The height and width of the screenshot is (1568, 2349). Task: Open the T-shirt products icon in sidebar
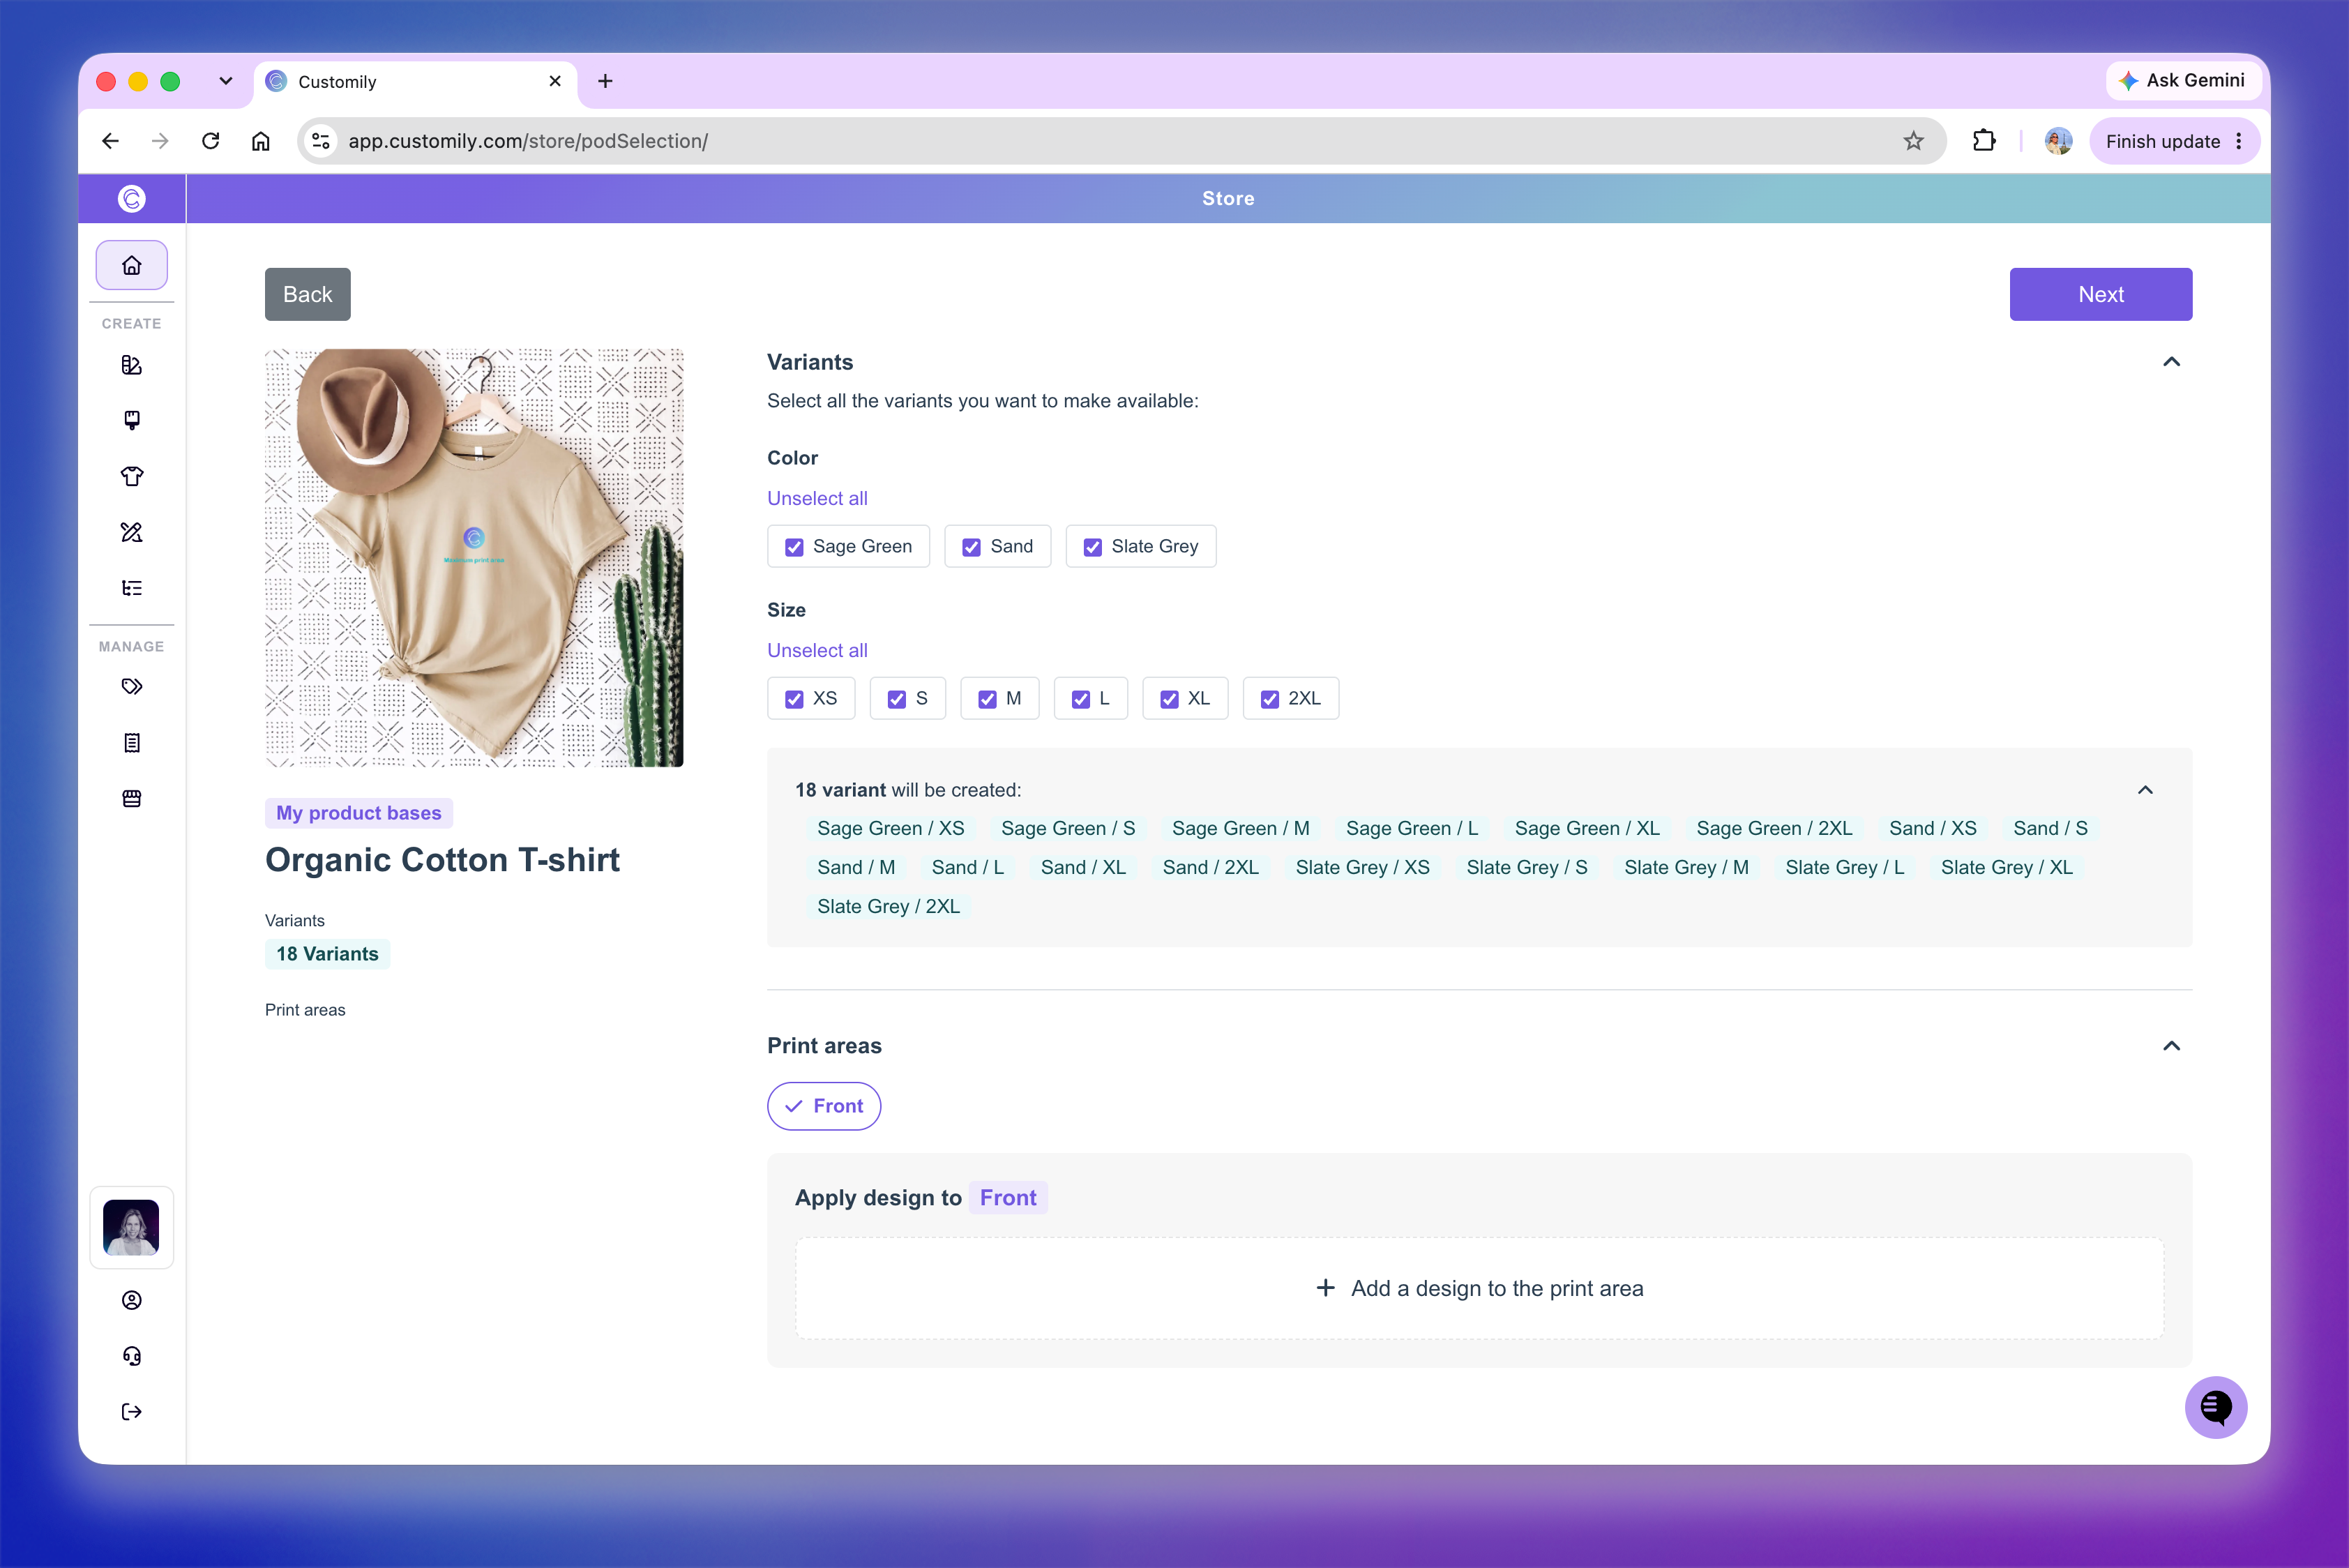131,476
